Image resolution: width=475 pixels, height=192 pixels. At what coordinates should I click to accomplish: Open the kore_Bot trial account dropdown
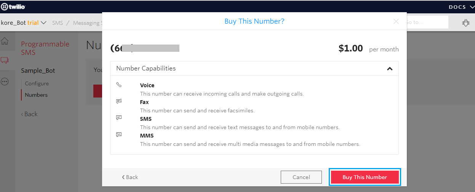[24, 22]
